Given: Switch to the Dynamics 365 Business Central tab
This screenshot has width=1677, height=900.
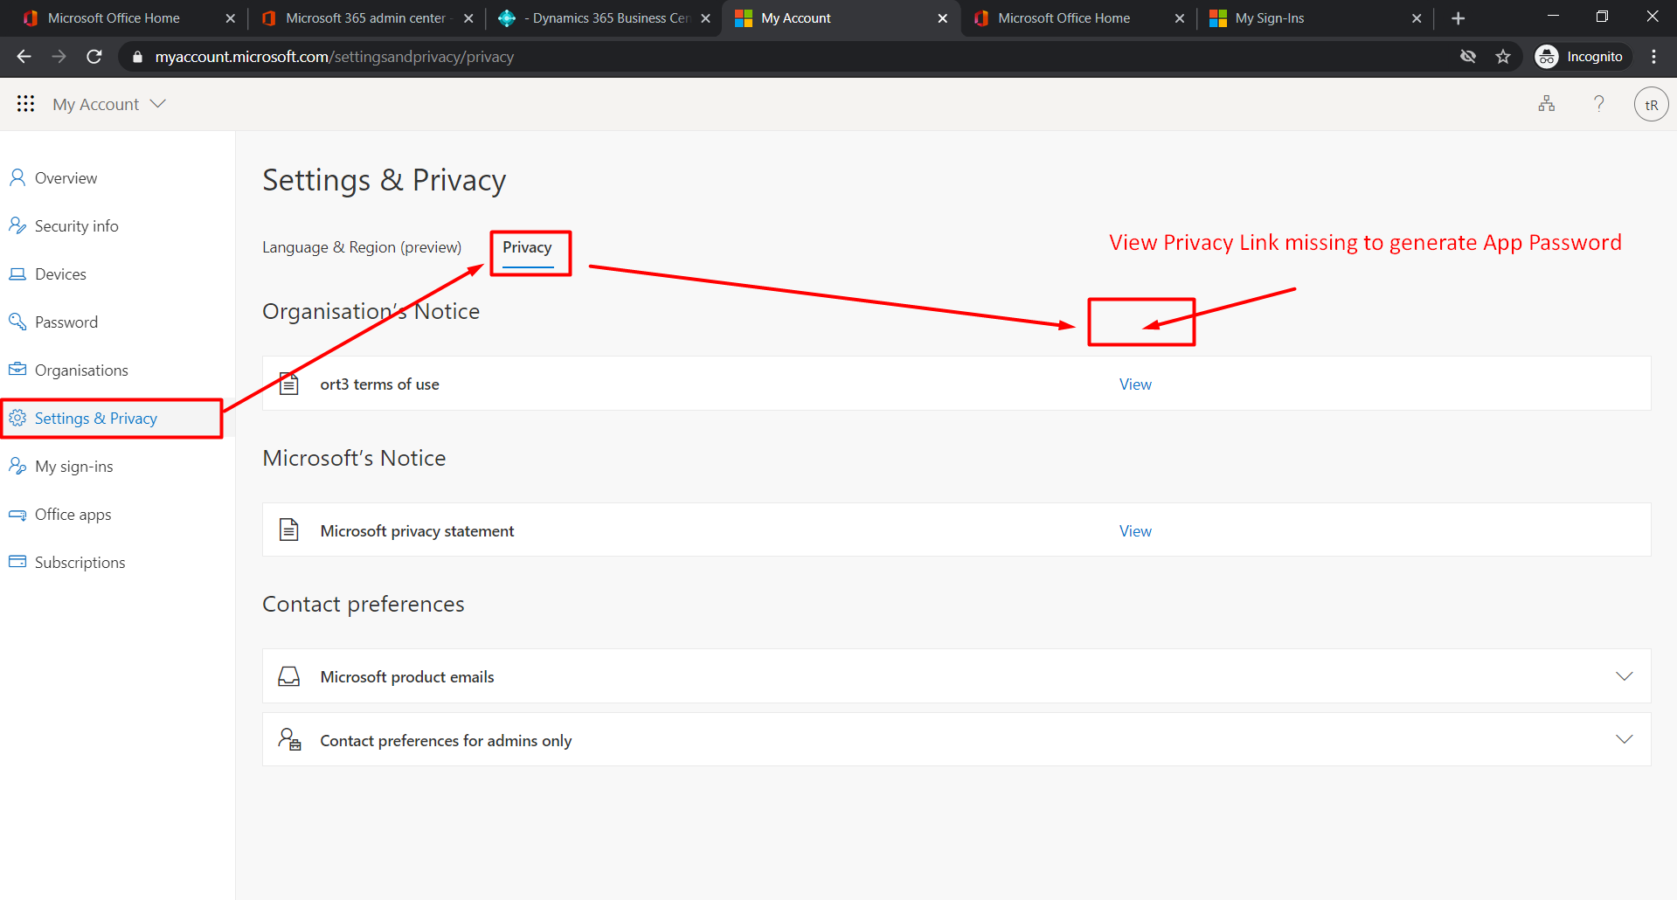Looking at the screenshot, I should tap(606, 18).
